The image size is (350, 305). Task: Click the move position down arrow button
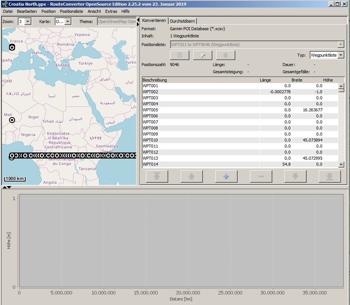pos(295,176)
